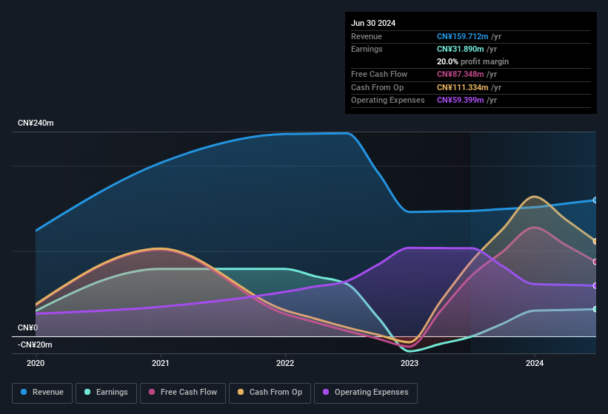The width and height of the screenshot is (608, 414).
Task: Click the Earnings label in tooltip
Action: 367,49
